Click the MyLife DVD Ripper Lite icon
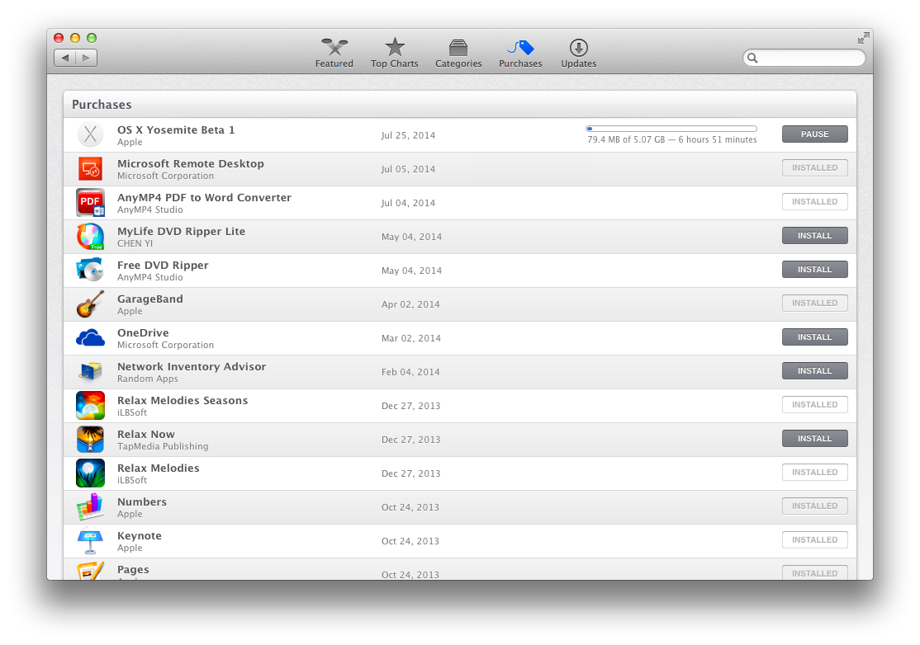This screenshot has height=645, width=920. (x=90, y=237)
